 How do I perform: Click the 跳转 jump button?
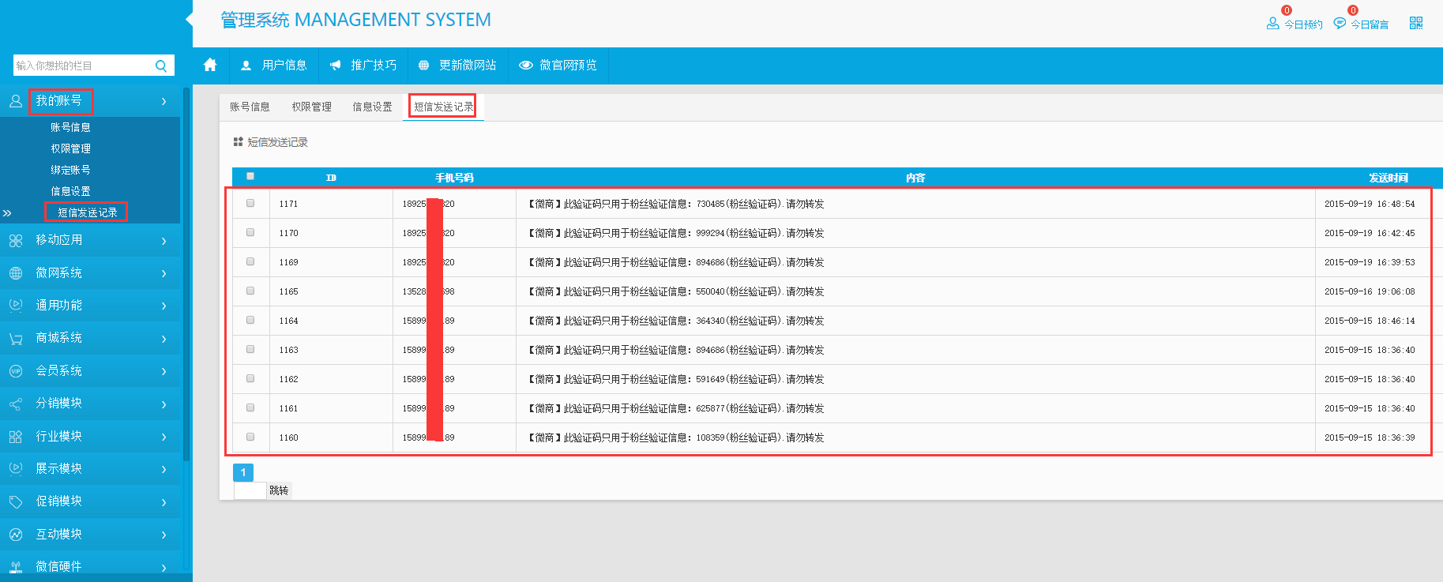(279, 490)
